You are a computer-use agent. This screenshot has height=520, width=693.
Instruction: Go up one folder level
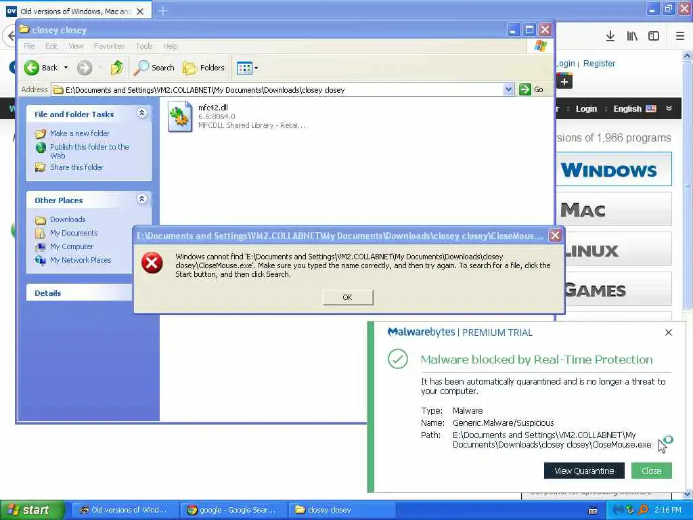click(117, 68)
